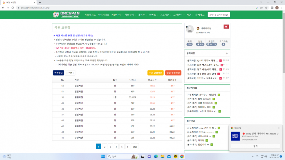
Task: Show hidden system tray icons chevron
Action: [x=253, y=157]
